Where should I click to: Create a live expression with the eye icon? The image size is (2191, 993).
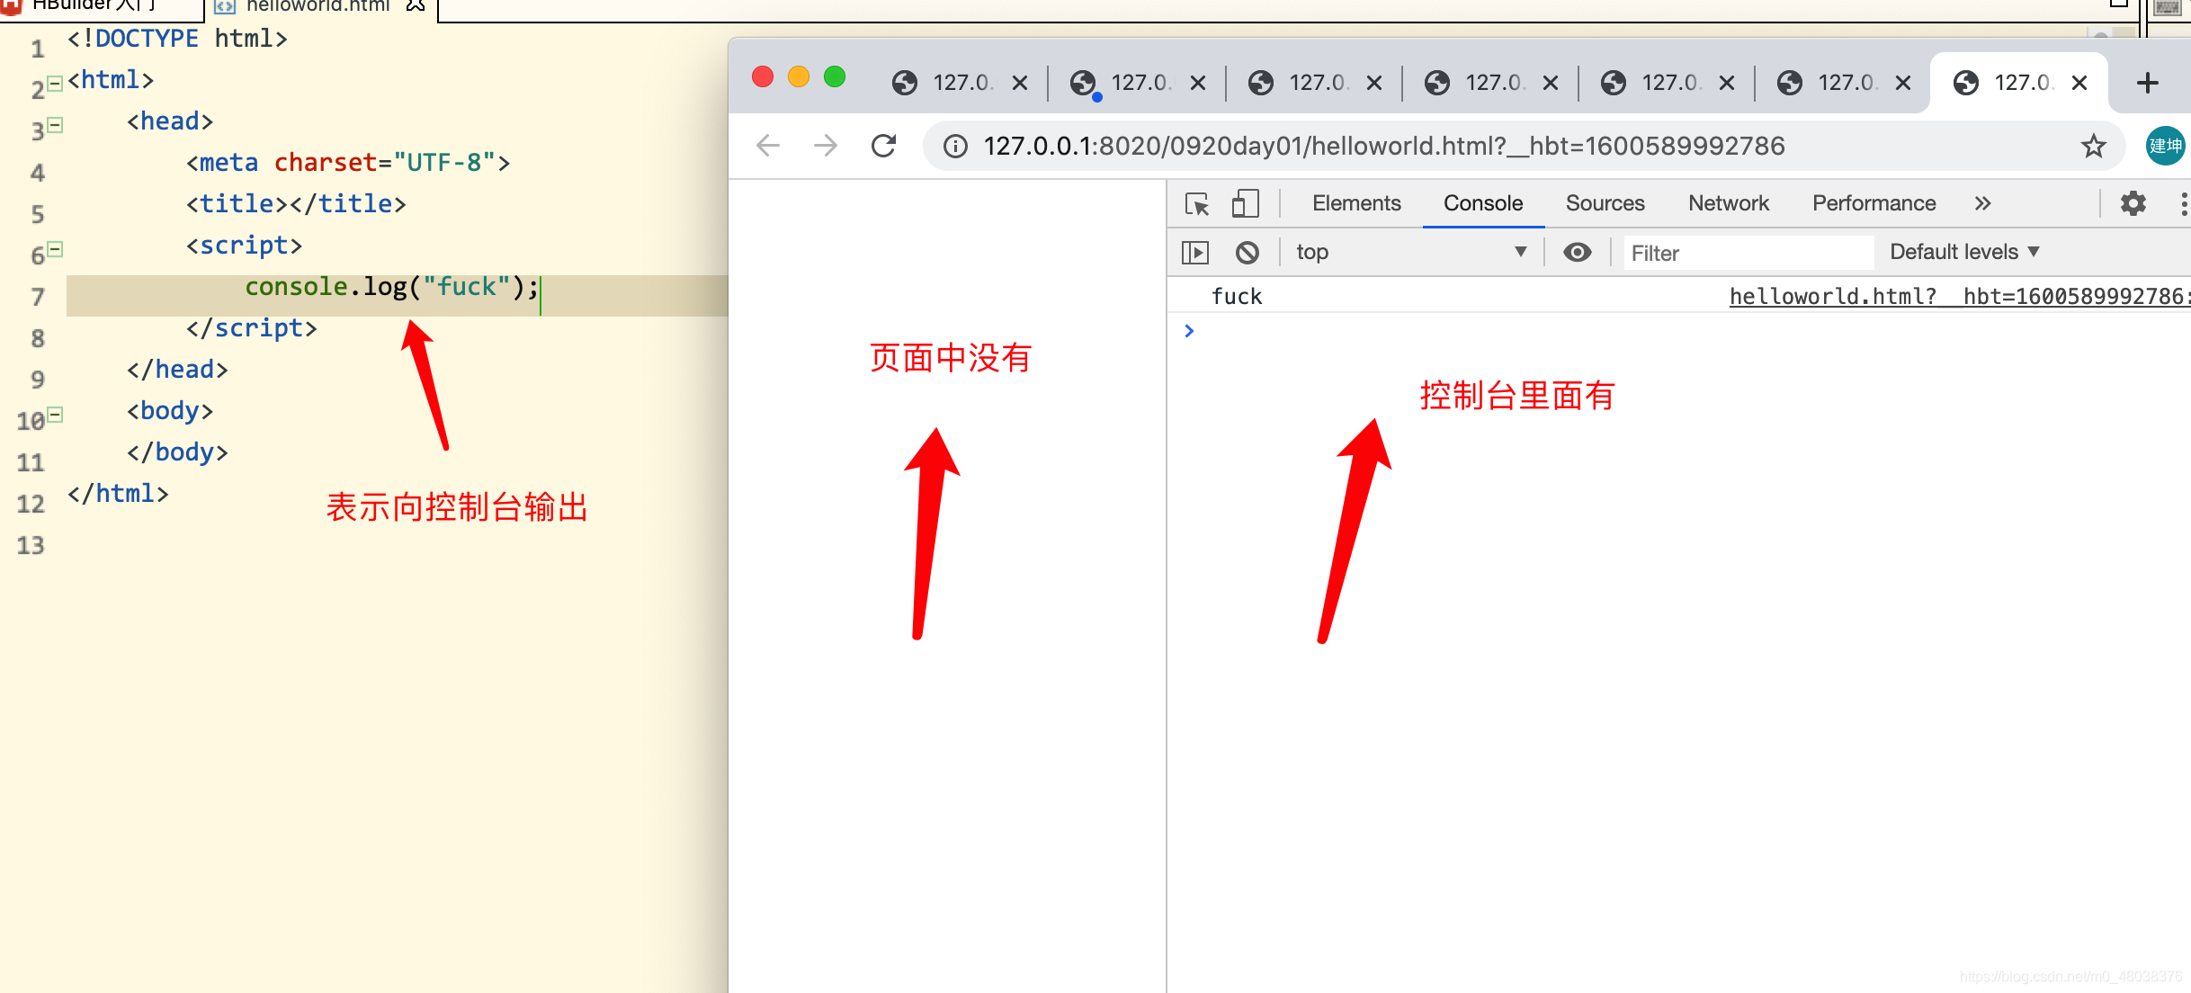1577,253
